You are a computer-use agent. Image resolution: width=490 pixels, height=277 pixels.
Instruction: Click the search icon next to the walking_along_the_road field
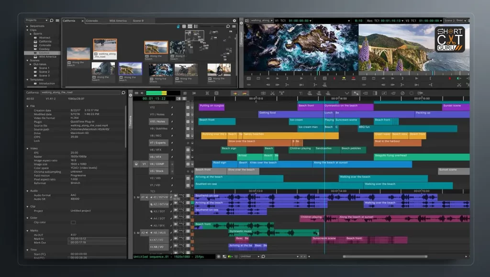123,93
